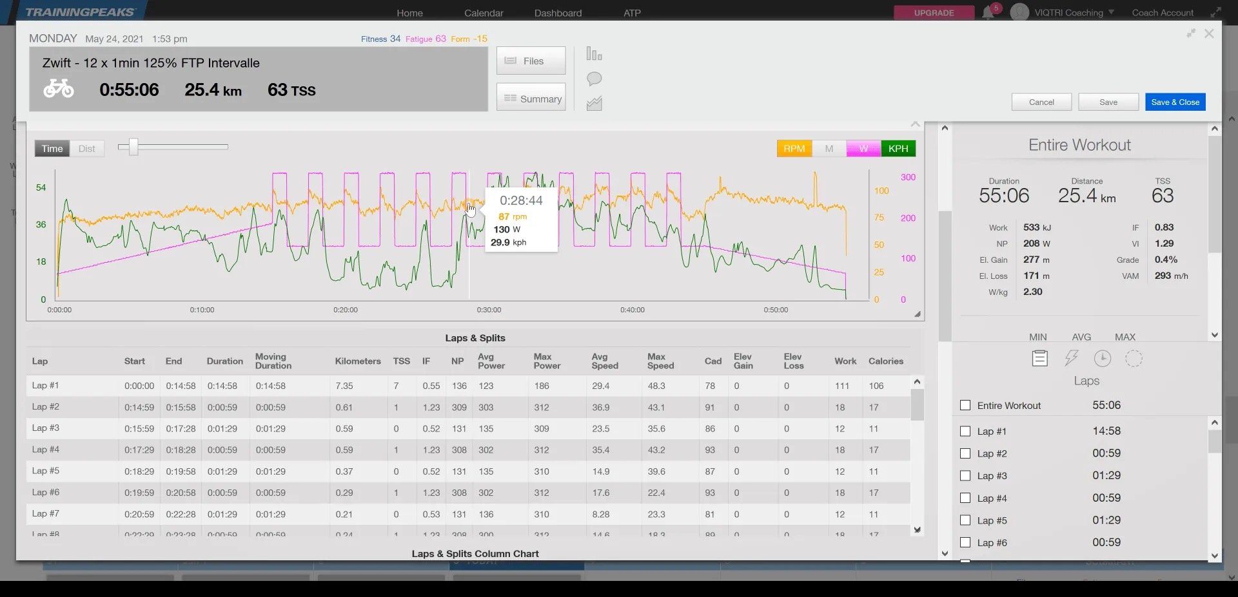
Task: Check the Lap #5 checkbox
Action: [965, 520]
